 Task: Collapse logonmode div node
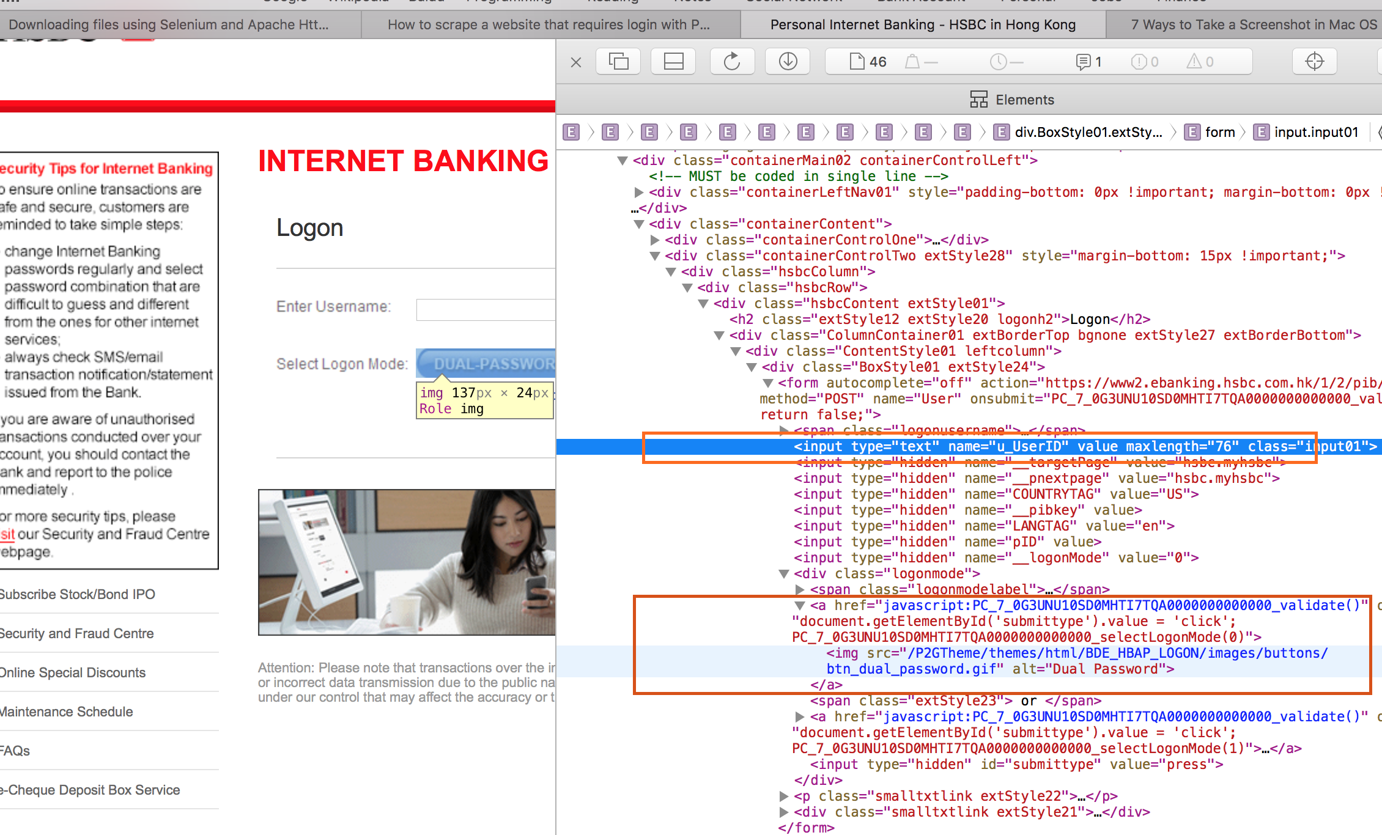(x=783, y=574)
